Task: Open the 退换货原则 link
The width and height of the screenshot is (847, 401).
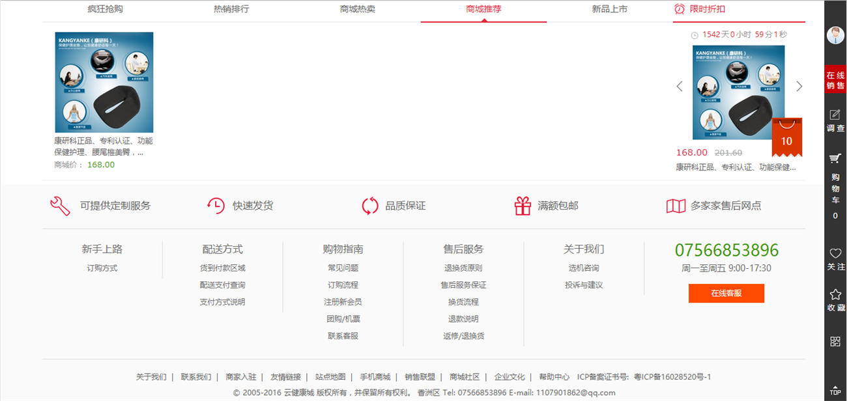Action: coord(463,268)
